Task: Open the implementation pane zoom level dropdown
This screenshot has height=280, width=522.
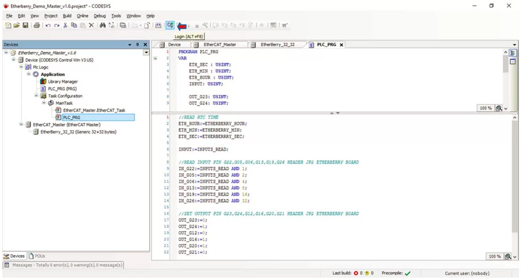Action: point(515,257)
